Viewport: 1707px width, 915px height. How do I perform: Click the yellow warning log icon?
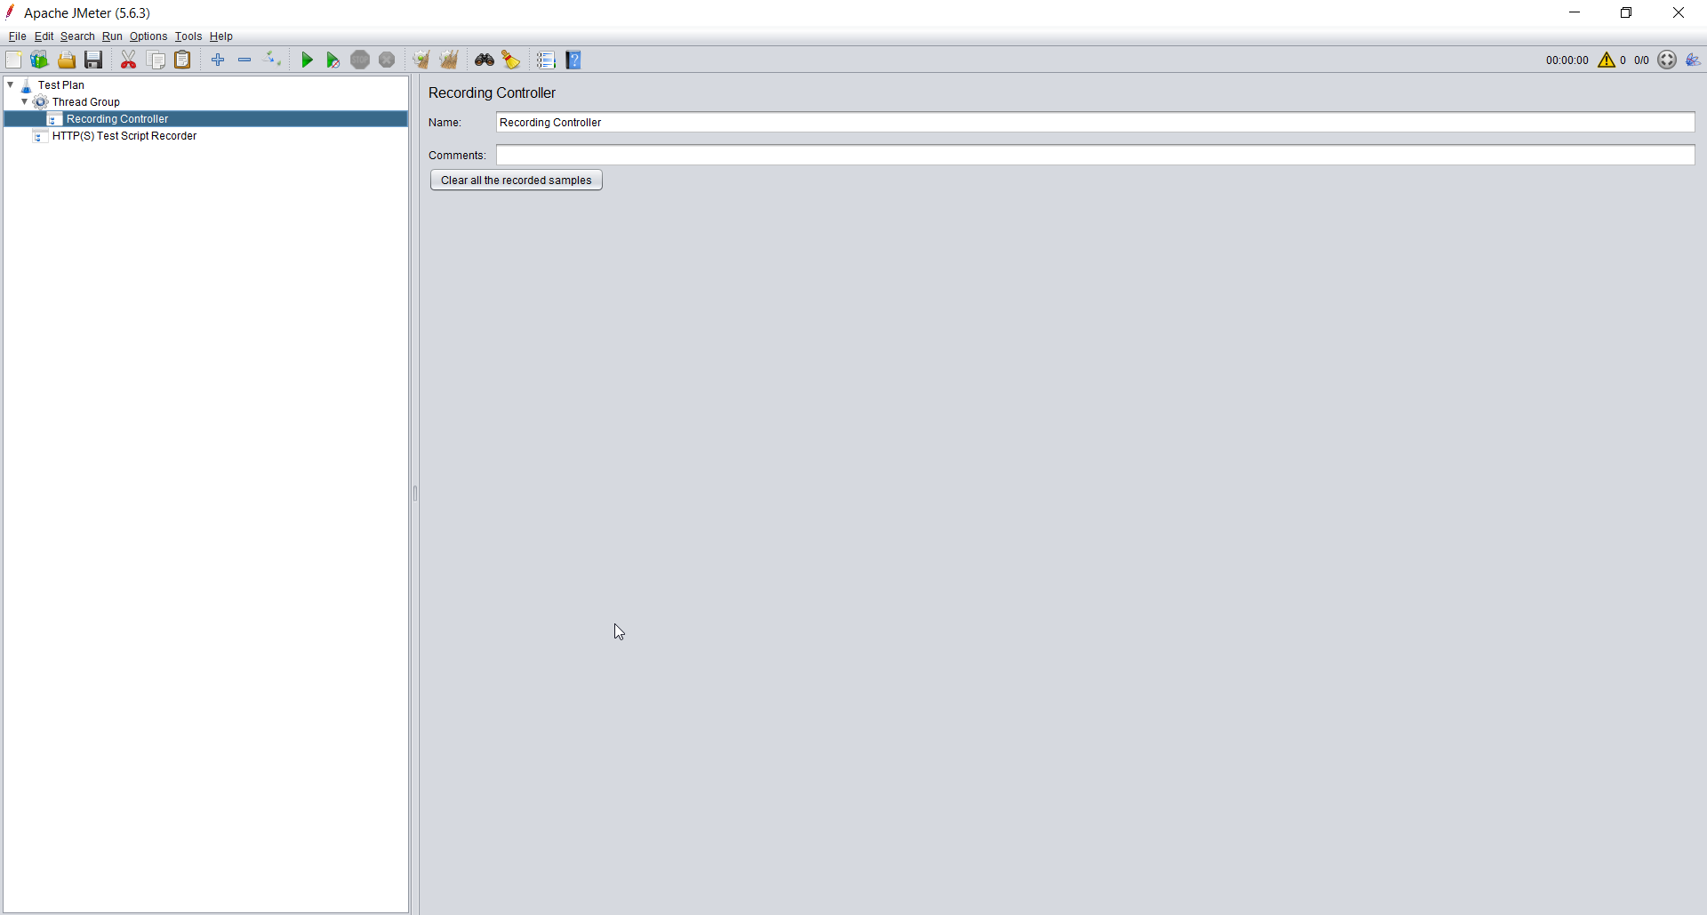coord(1606,60)
